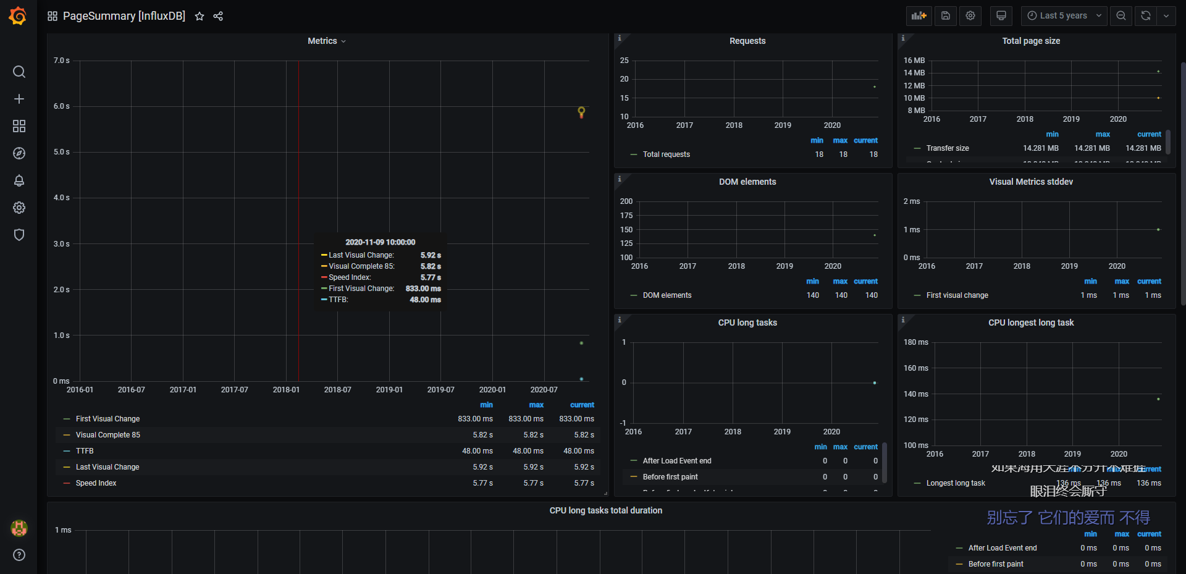Open the Server Admin shield icon
Viewport: 1186px width, 574px height.
coord(19,235)
